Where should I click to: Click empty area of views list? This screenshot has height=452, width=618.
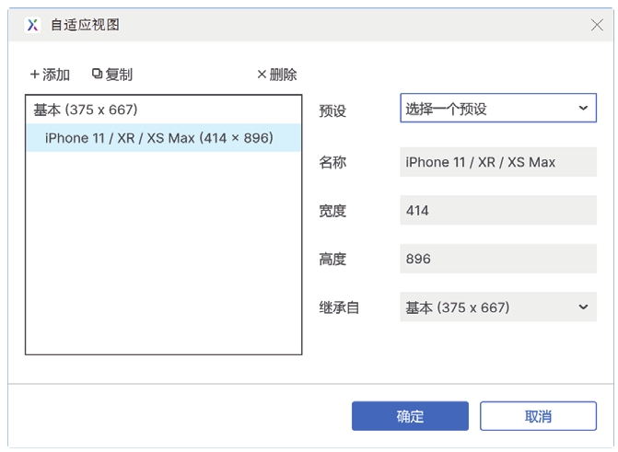[163, 258]
